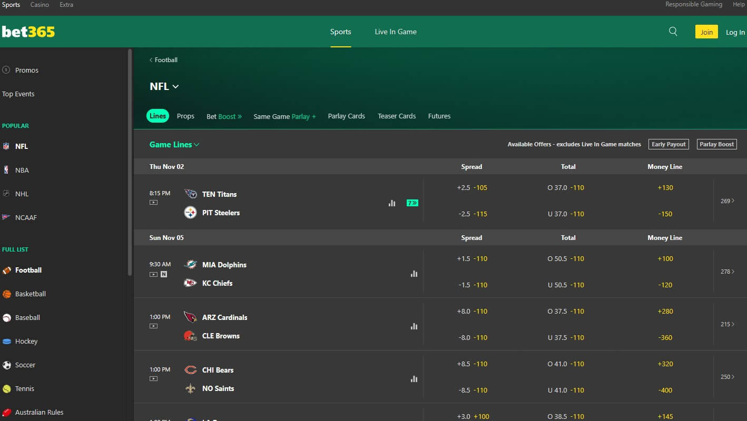Select Cardinals +280 money line

pyautogui.click(x=665, y=311)
